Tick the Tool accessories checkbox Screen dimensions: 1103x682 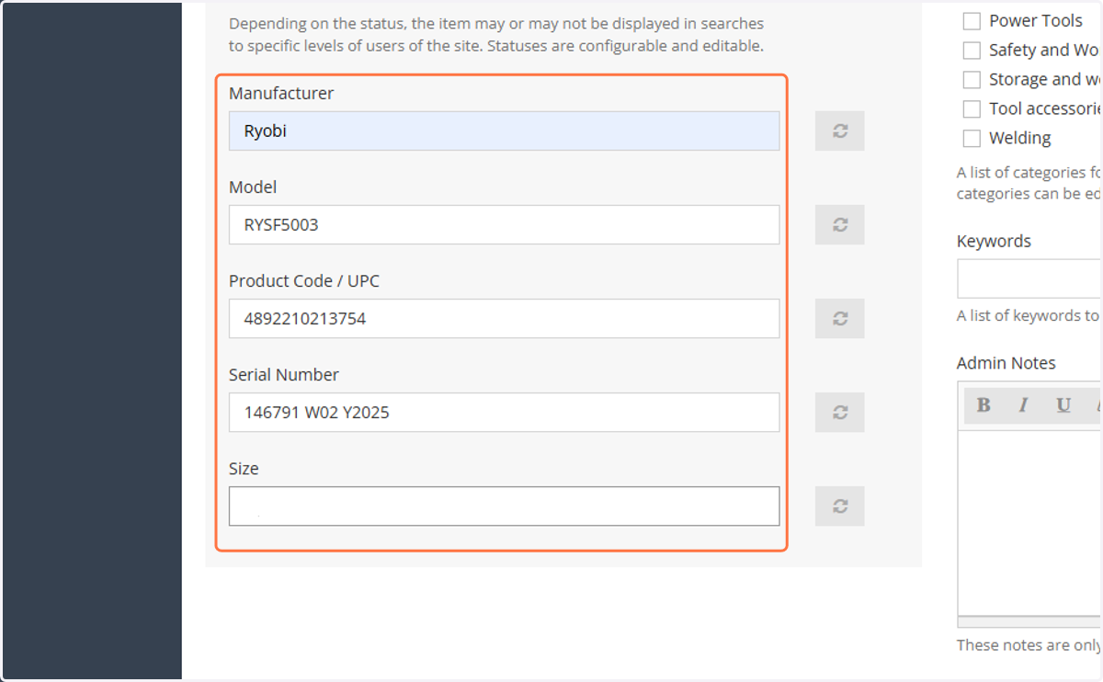pos(972,108)
